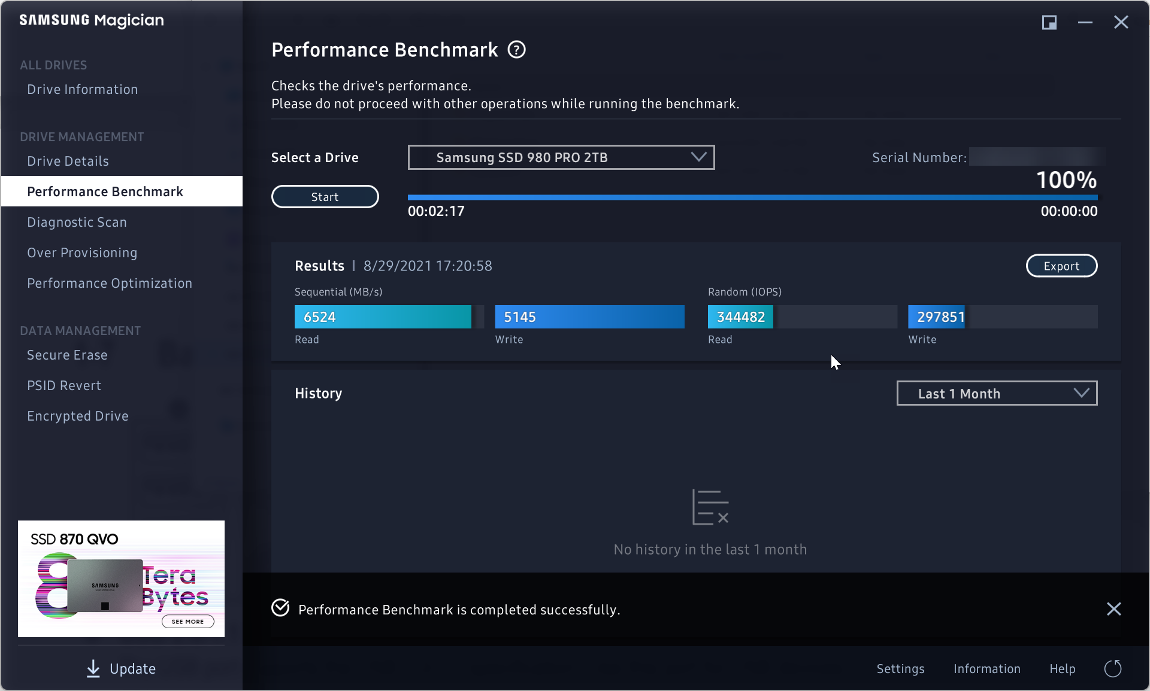Open Drive Information in sidebar

83,89
